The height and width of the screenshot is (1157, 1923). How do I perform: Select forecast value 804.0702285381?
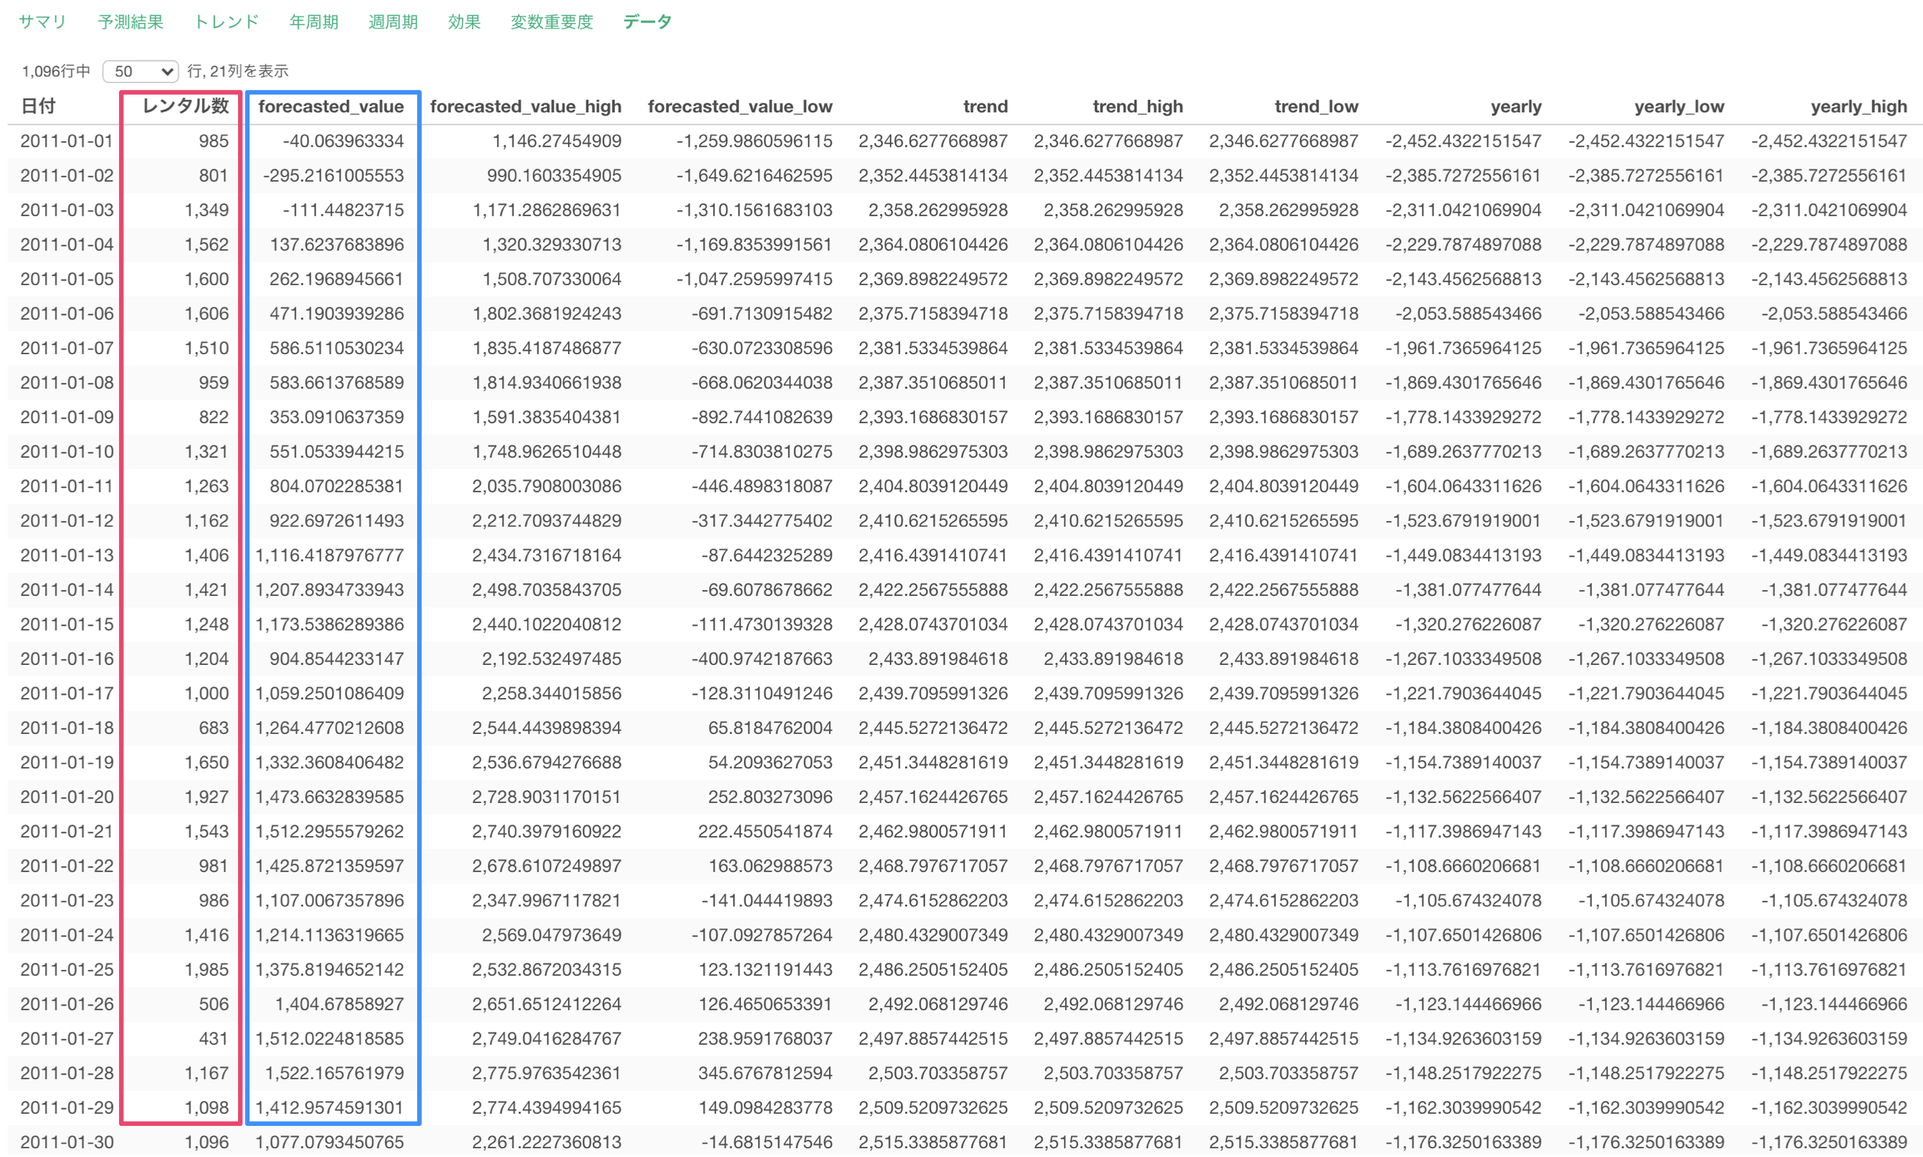(x=337, y=486)
